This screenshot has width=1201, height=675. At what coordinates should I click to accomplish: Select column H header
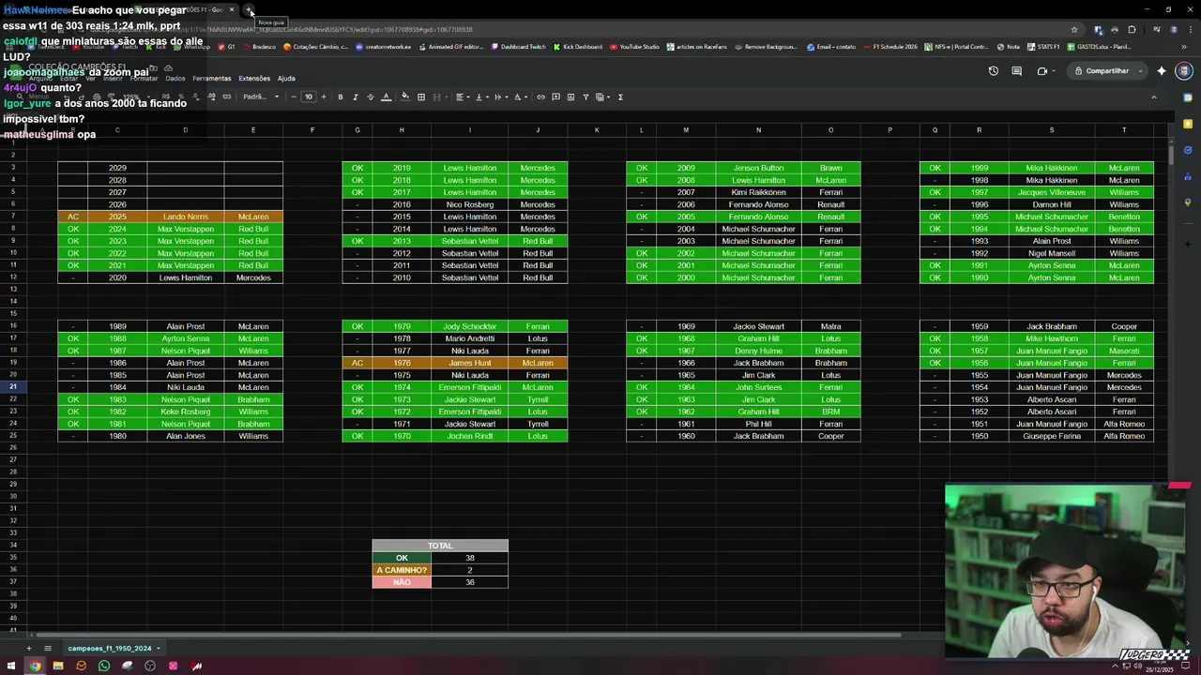[402, 130]
